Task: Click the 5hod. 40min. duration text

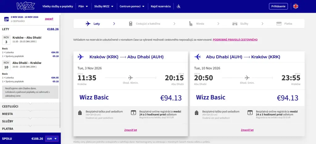Action: (x=131, y=83)
